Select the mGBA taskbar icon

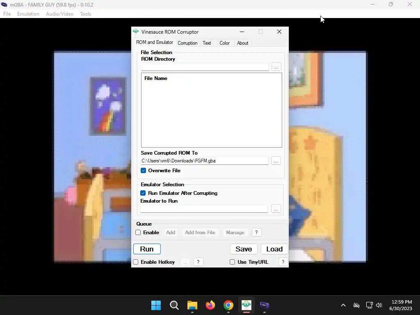(265, 305)
